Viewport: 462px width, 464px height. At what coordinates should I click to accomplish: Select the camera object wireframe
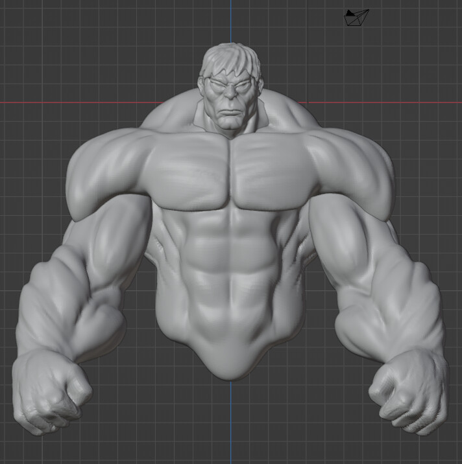[356, 17]
